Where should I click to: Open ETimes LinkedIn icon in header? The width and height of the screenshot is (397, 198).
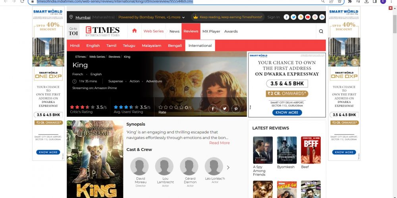(322, 17)
